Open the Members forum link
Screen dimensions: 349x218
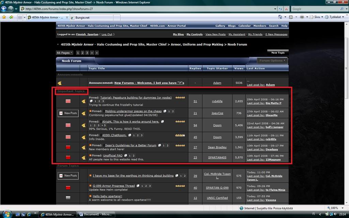coord(260,26)
